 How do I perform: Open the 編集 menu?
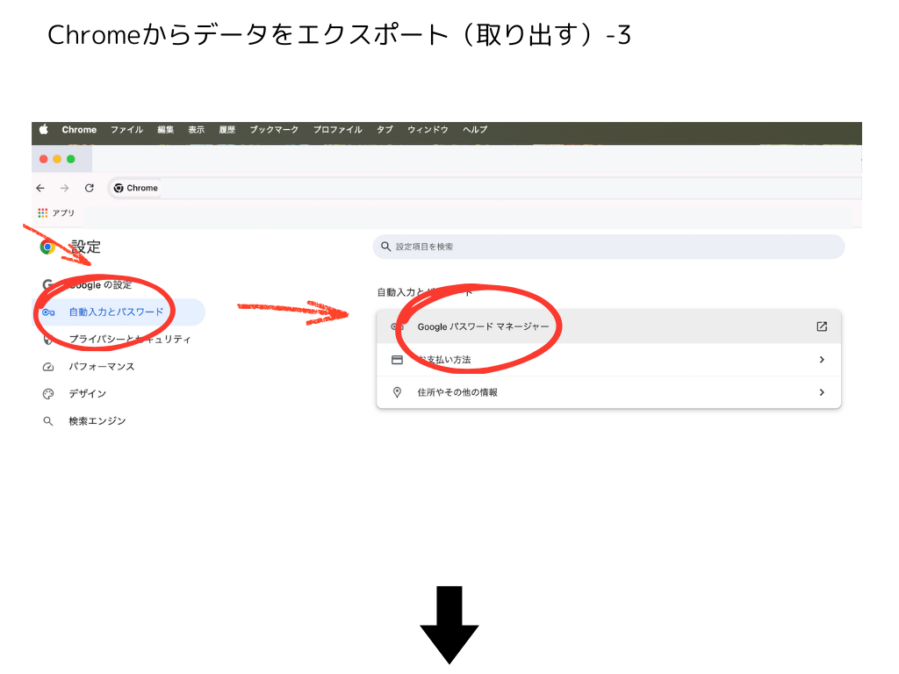[x=166, y=130]
